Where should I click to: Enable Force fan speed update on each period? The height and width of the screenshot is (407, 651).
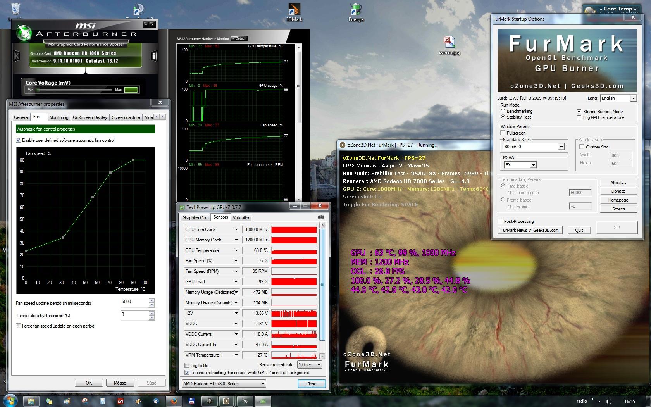18,326
